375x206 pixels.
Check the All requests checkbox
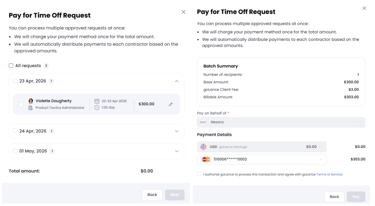coord(11,66)
